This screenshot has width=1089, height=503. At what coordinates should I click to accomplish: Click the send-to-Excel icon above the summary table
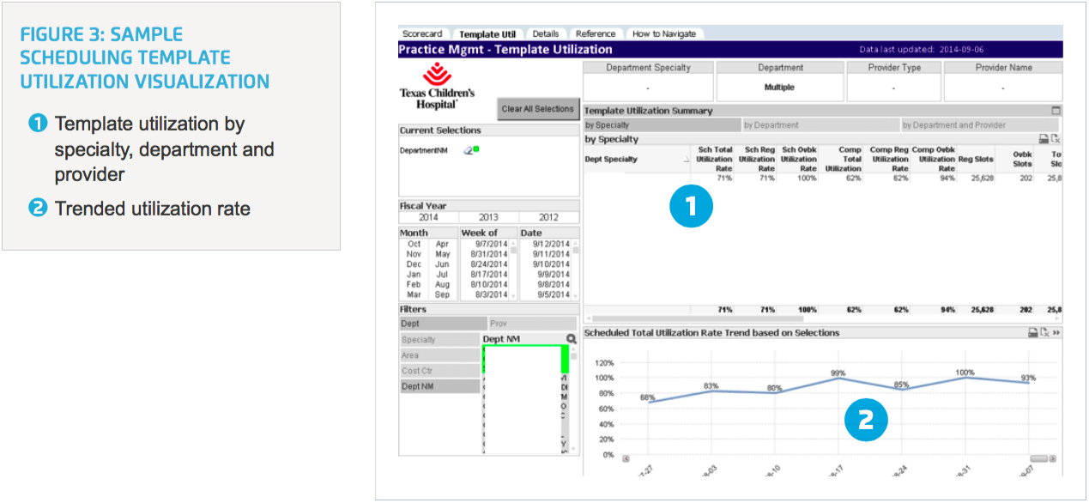[1057, 137]
